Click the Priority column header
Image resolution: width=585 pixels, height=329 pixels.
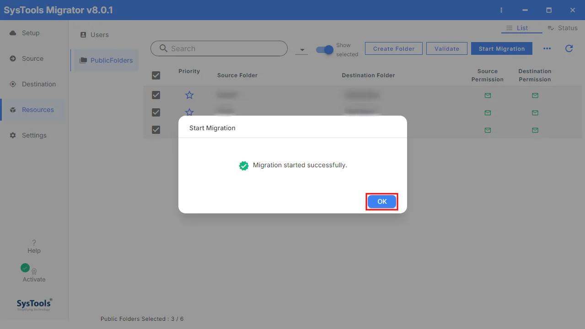pos(189,71)
